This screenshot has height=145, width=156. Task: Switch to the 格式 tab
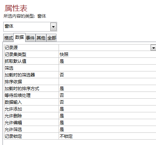point(9,38)
